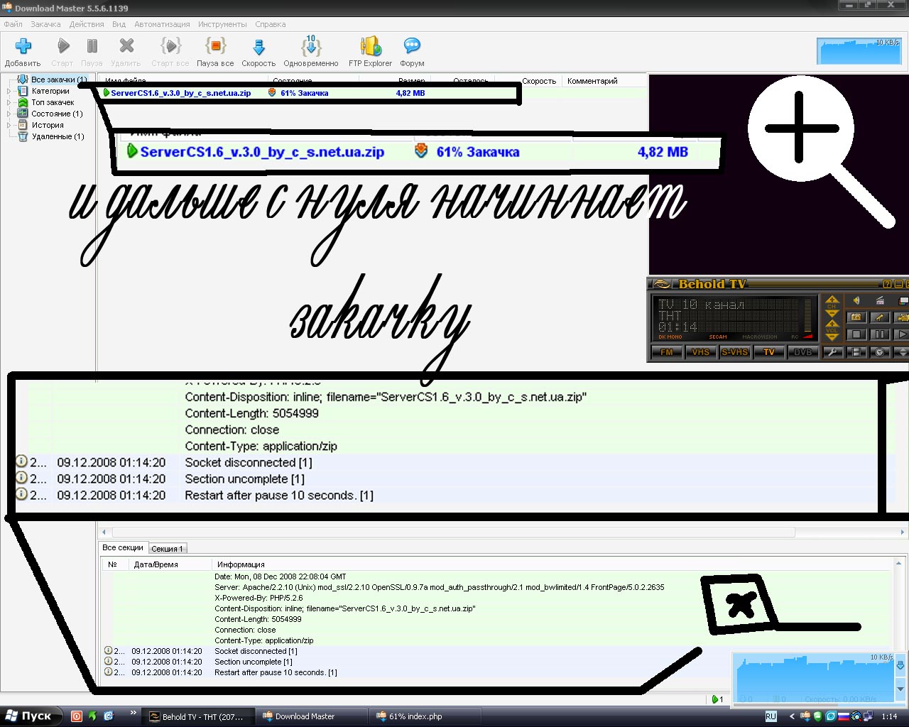Click the Старт все toolbar icon
909x727 pixels.
pos(170,46)
